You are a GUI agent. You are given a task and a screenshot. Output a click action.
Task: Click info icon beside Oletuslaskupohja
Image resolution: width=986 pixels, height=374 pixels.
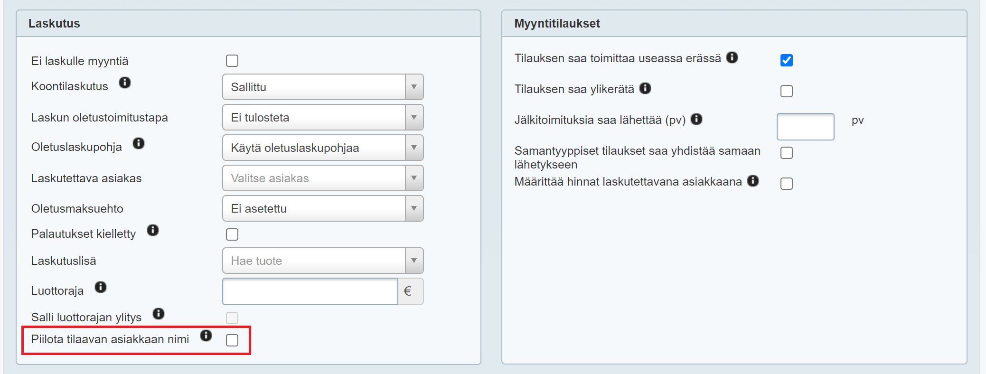click(x=139, y=143)
